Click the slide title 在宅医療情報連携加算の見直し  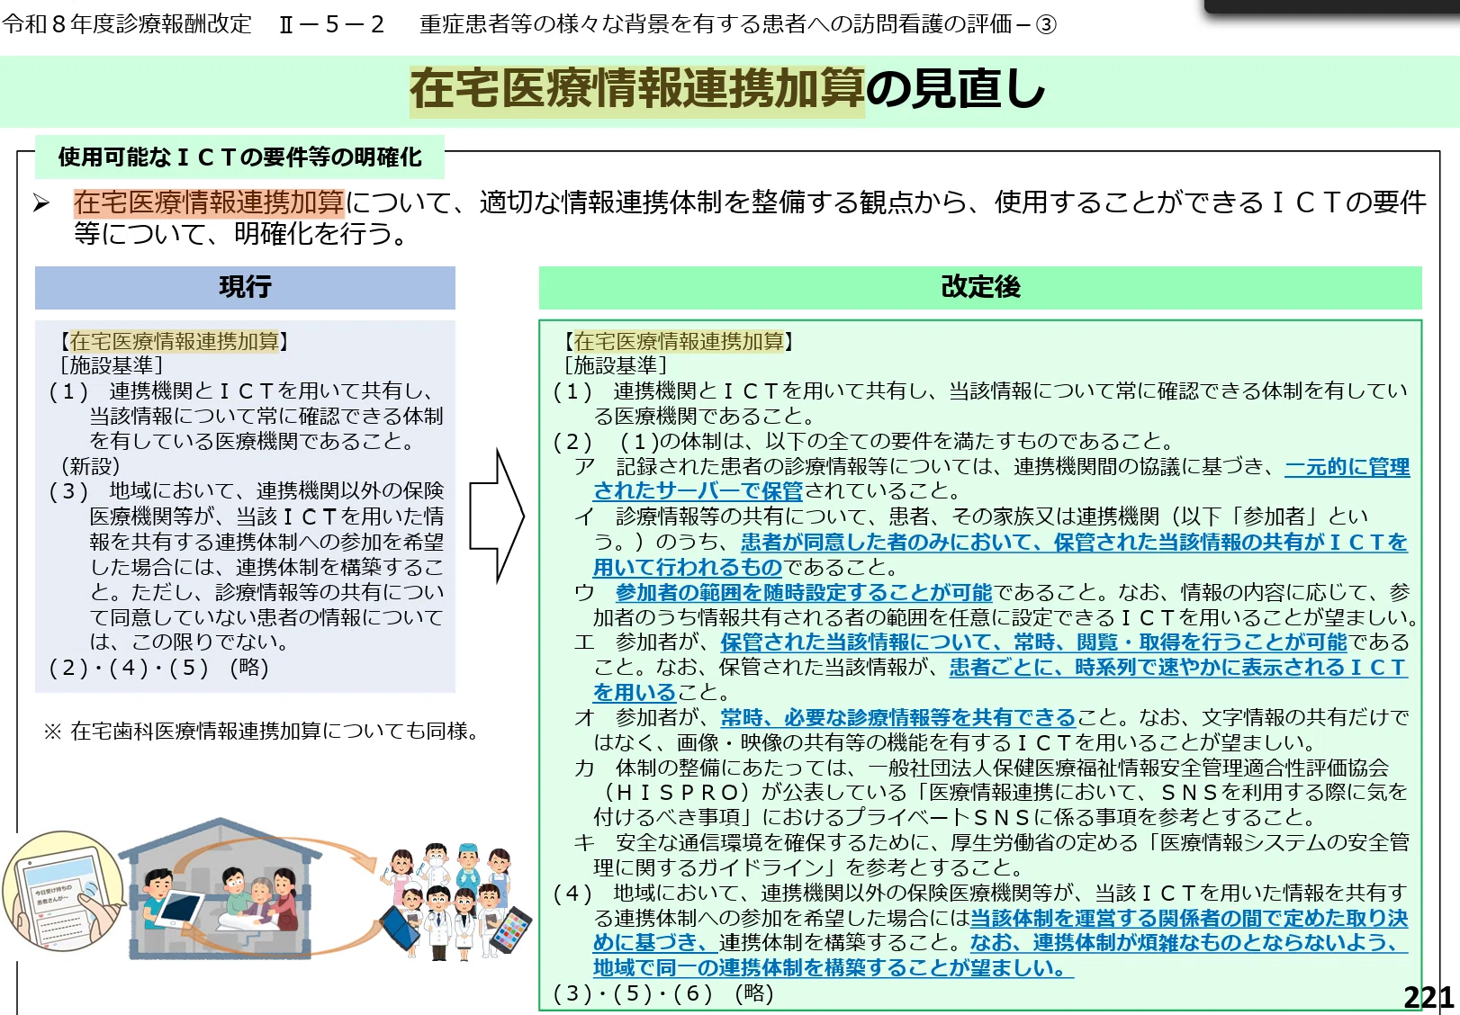[727, 89]
